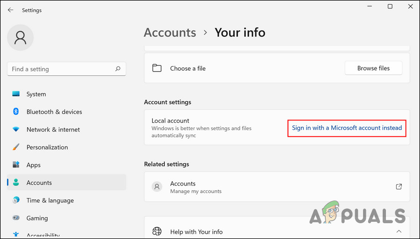Viewport: 420px width, 239px height.
Task: Select the Accounts person icon in sidebar
Action: (x=16, y=182)
